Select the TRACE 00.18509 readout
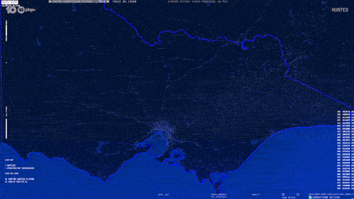The width and height of the screenshot is (354, 199). tap(124, 1)
